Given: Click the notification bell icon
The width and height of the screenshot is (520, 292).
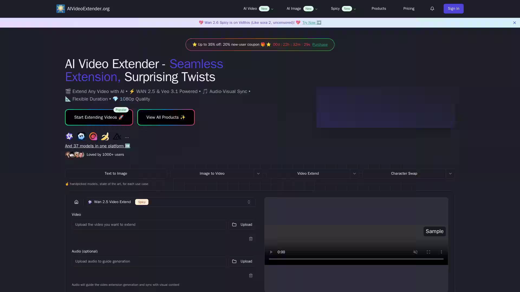Looking at the screenshot, I should [x=432, y=9].
